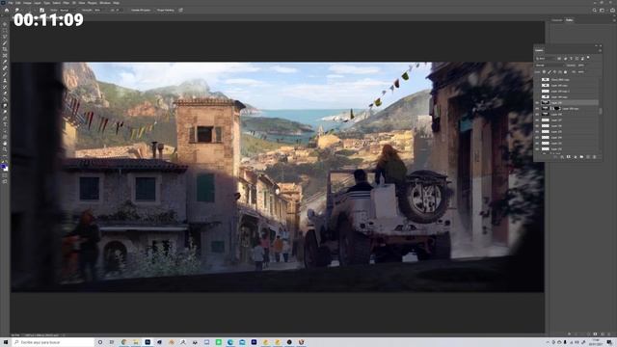The width and height of the screenshot is (617, 347).
Task: Click the document zoom percentage in status bar
Action: (15, 335)
